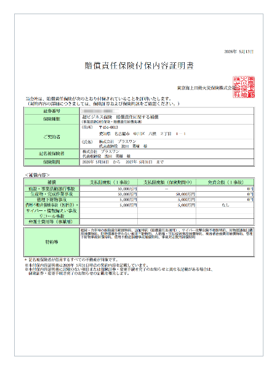Click per-accident 5,000万円 in 管理下財物事故 row
The height and width of the screenshot is (370, 277).
(129, 200)
